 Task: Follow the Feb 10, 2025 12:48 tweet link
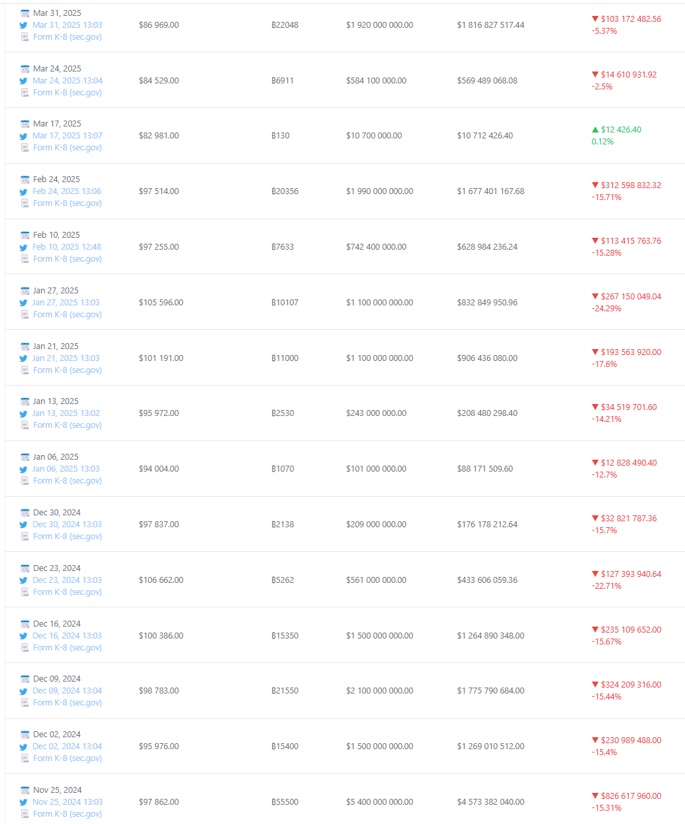(67, 247)
